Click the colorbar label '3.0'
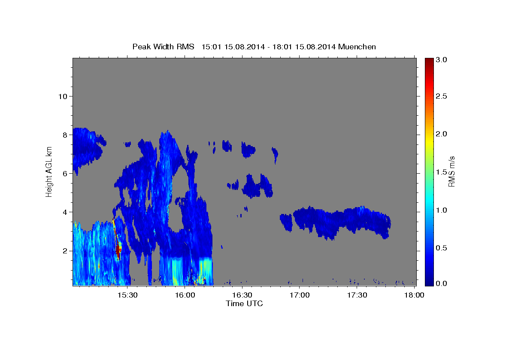 coord(441,60)
